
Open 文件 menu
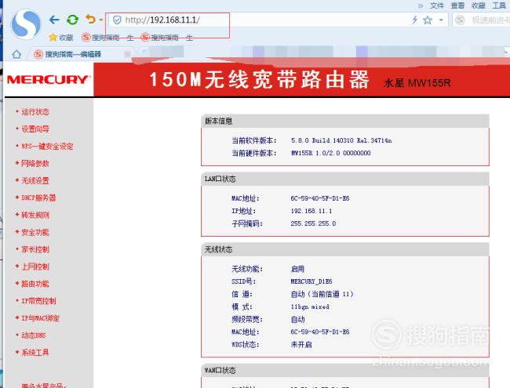pyautogui.click(x=437, y=5)
